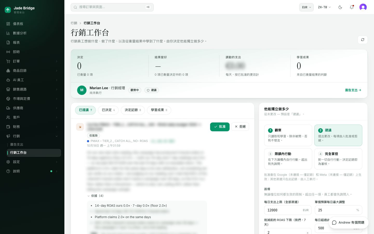Open the 說明 help sidebar item
The image size is (374, 234).
point(32,171)
